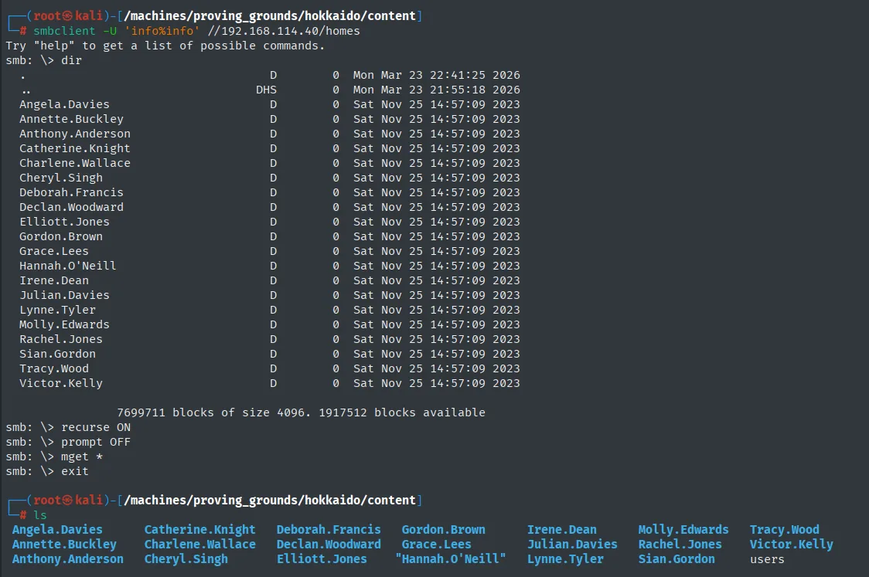869x577 pixels.
Task: Select the "prompt OFF" command
Action: 96,442
